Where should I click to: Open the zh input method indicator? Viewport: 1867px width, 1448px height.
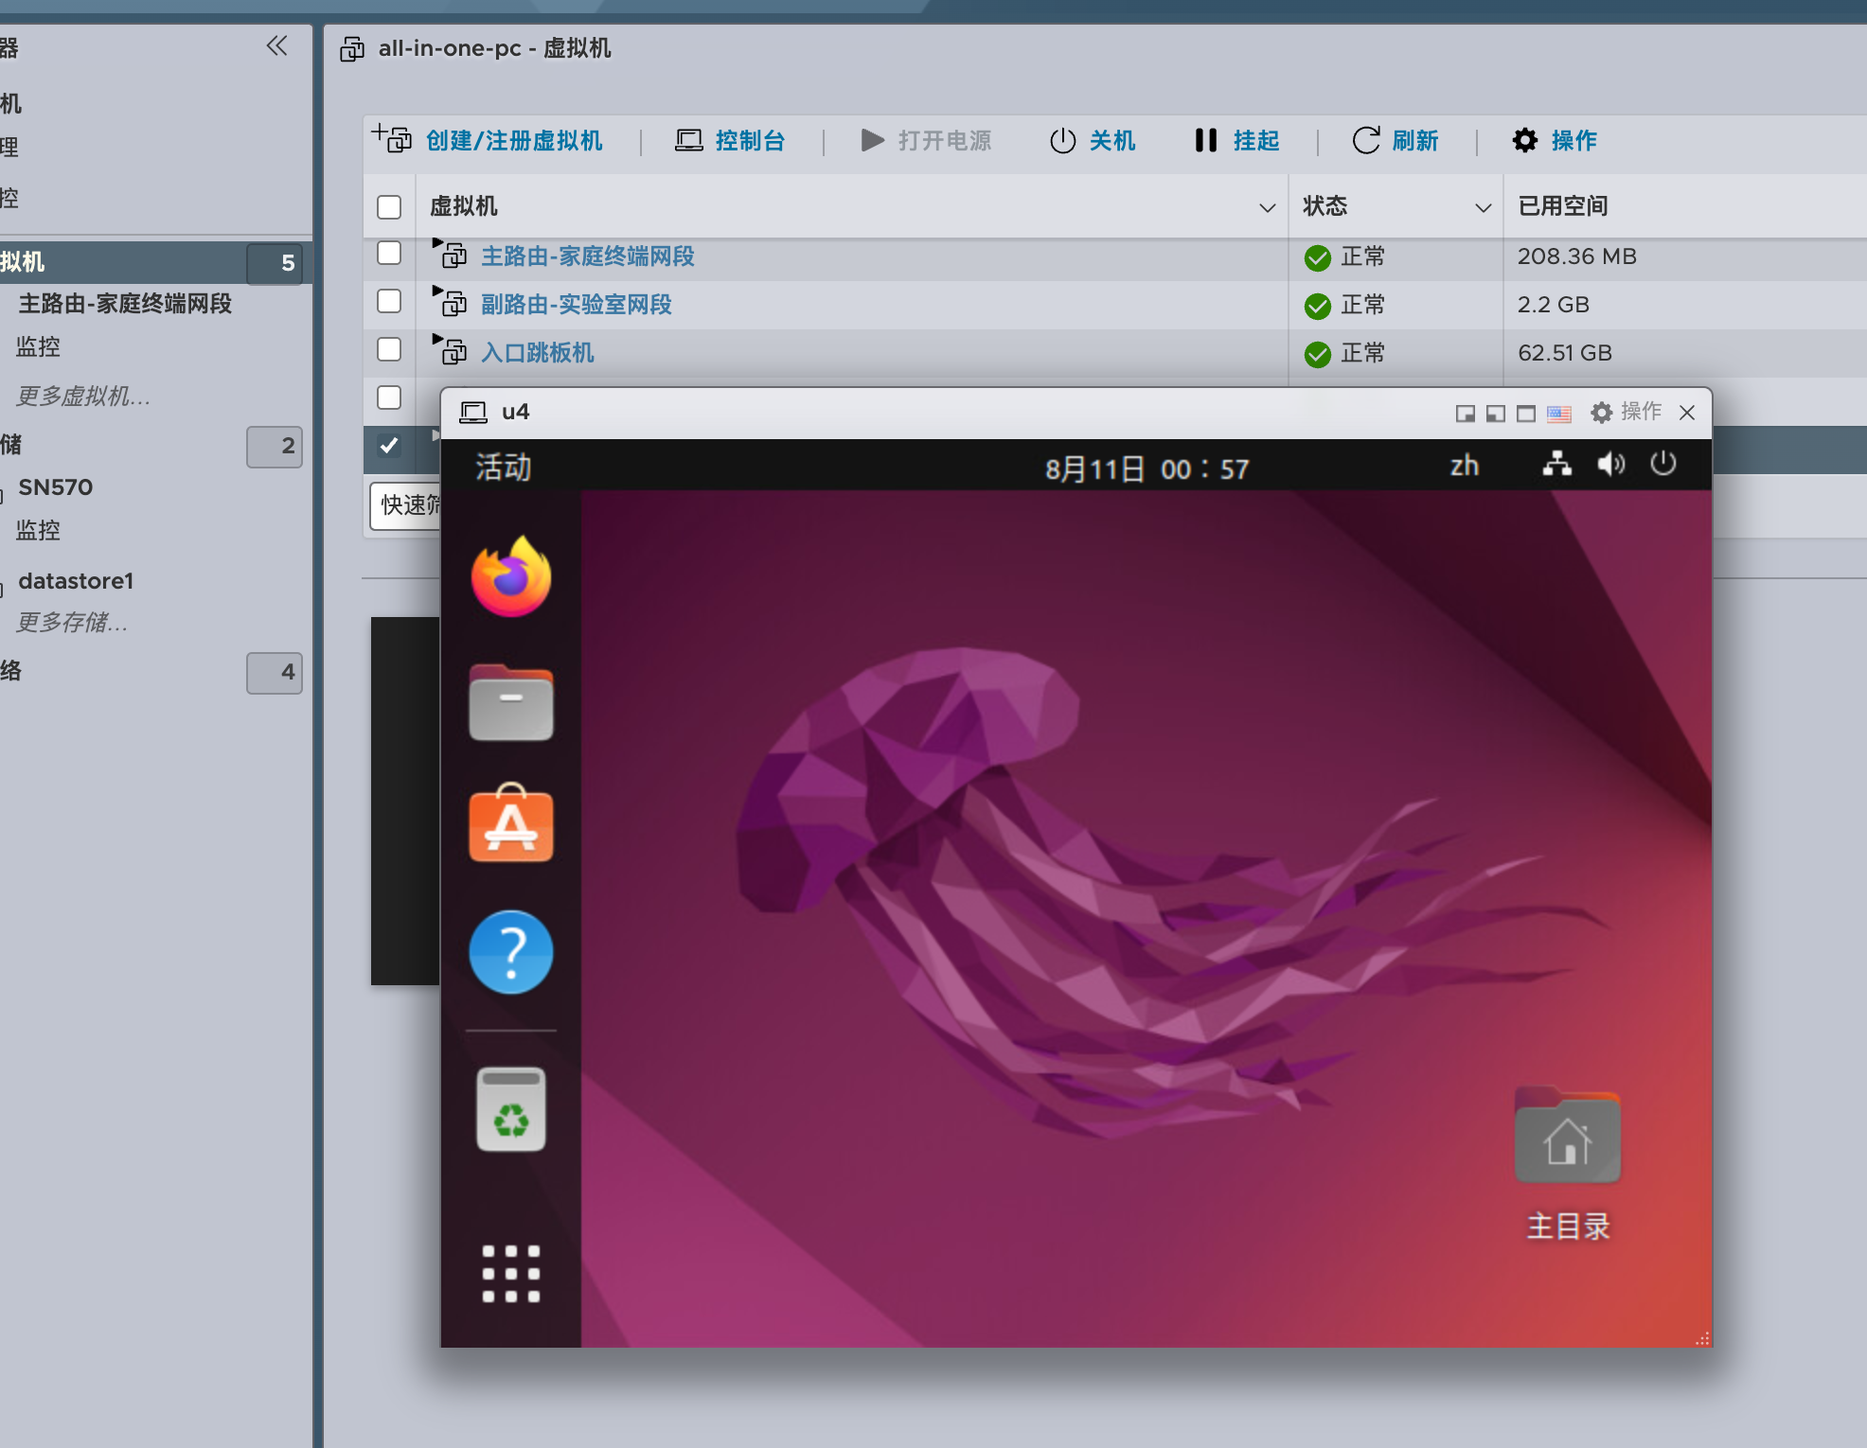pyautogui.click(x=1464, y=466)
